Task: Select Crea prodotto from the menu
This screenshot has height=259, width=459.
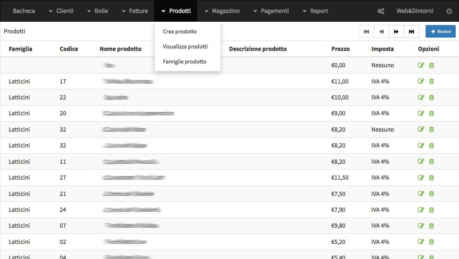Action: [180, 31]
